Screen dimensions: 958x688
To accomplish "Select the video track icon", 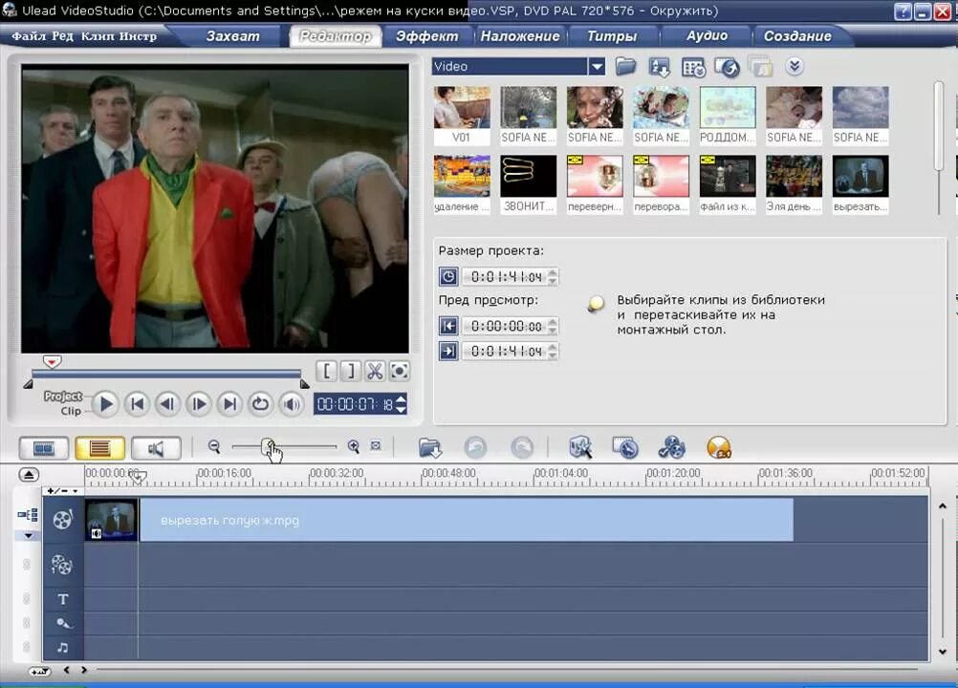I will [62, 520].
